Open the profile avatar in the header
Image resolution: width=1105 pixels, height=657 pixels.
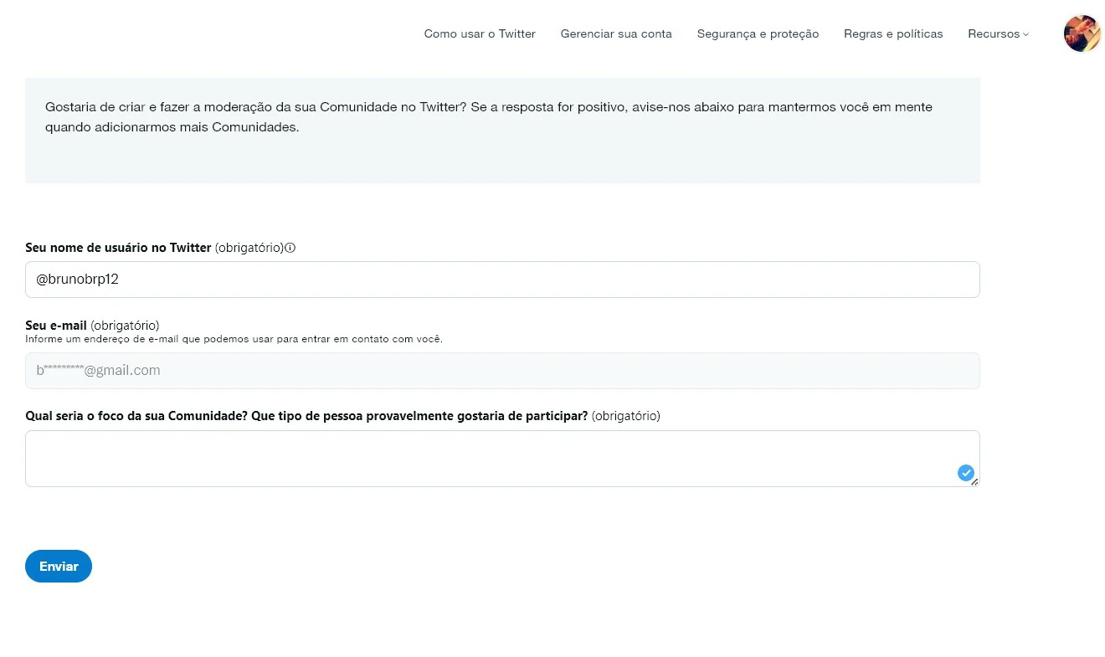point(1082,33)
